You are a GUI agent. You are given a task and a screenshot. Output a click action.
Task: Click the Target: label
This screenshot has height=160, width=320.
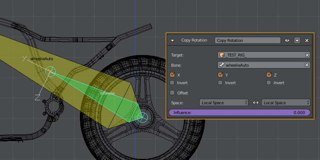click(177, 55)
